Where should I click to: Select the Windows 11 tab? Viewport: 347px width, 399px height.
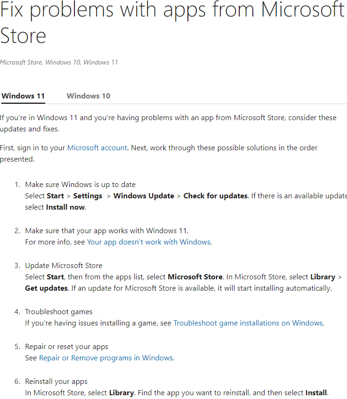pyautogui.click(x=23, y=96)
